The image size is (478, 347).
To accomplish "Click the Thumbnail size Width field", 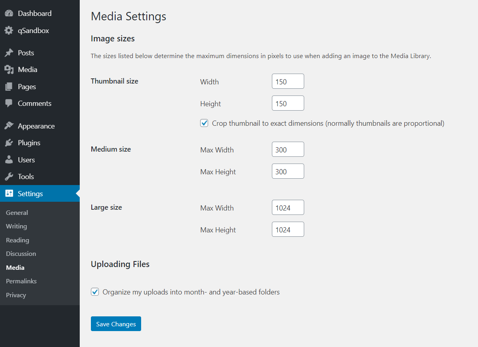I will click(x=287, y=82).
